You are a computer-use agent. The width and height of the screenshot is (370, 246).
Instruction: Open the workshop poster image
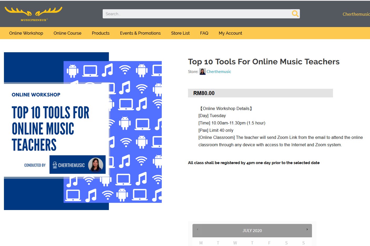(83, 131)
